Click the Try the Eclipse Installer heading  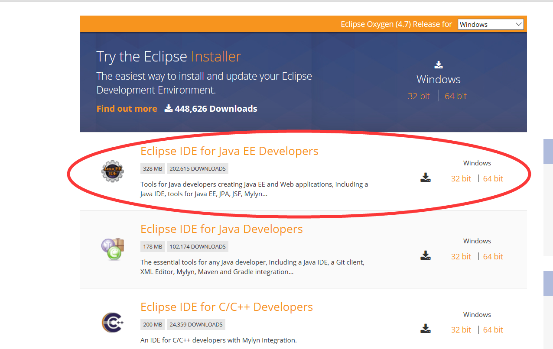pos(169,56)
